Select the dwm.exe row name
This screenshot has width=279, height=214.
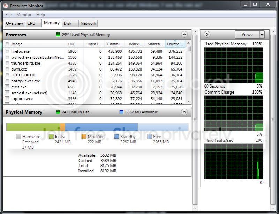click(19, 69)
